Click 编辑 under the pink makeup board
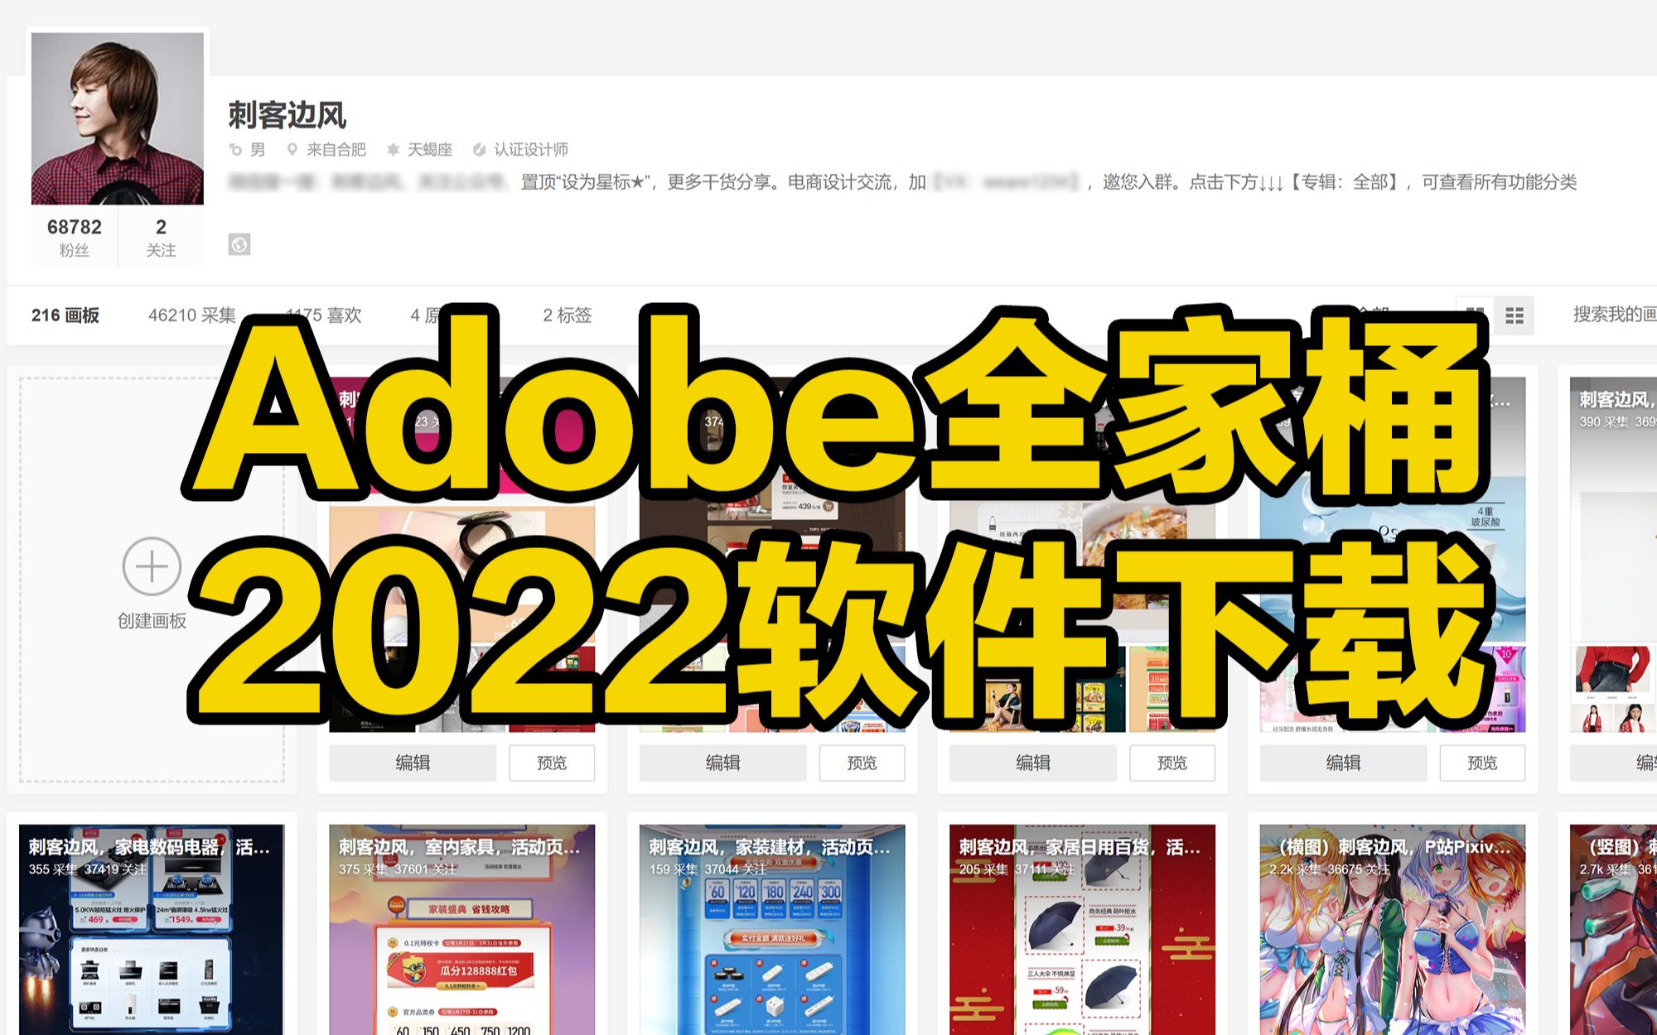The image size is (1657, 1035). 413,763
